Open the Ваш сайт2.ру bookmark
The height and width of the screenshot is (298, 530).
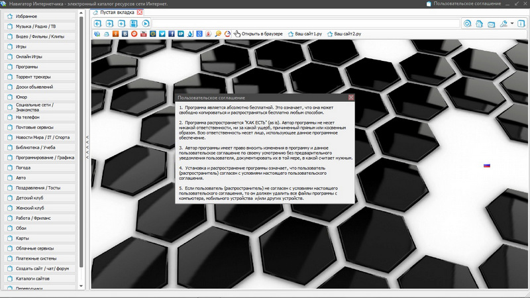pos(344,34)
